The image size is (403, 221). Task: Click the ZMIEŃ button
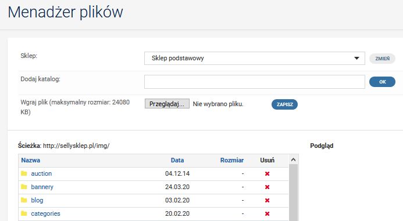[382, 59]
